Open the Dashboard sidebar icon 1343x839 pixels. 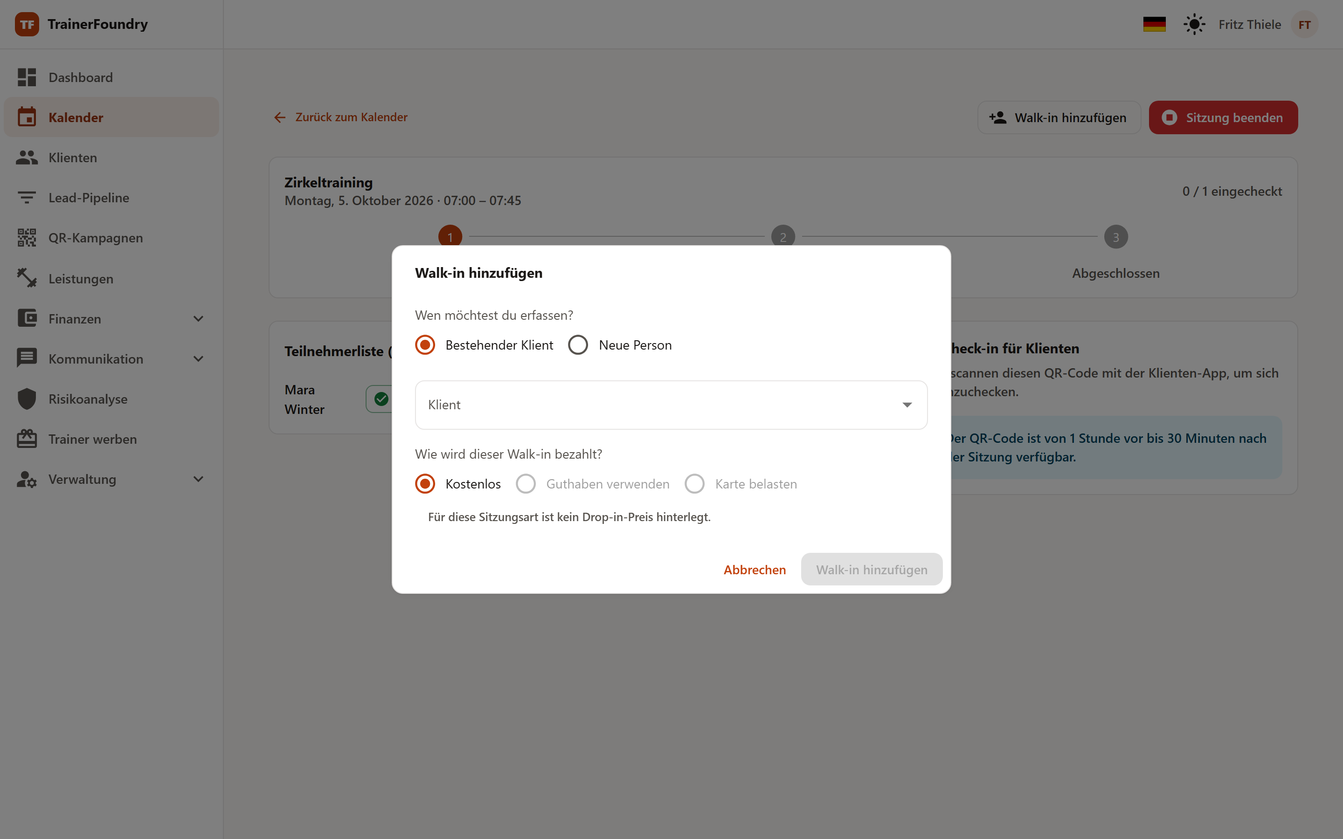point(27,77)
